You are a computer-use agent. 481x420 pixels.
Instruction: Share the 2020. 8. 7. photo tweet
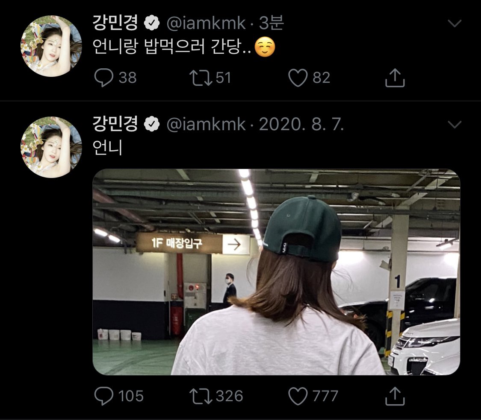(x=395, y=396)
